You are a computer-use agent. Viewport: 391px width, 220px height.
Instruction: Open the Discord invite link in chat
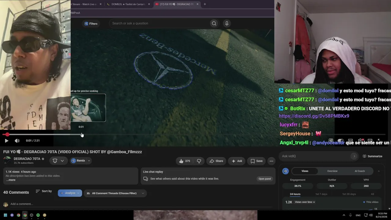click(x=314, y=116)
